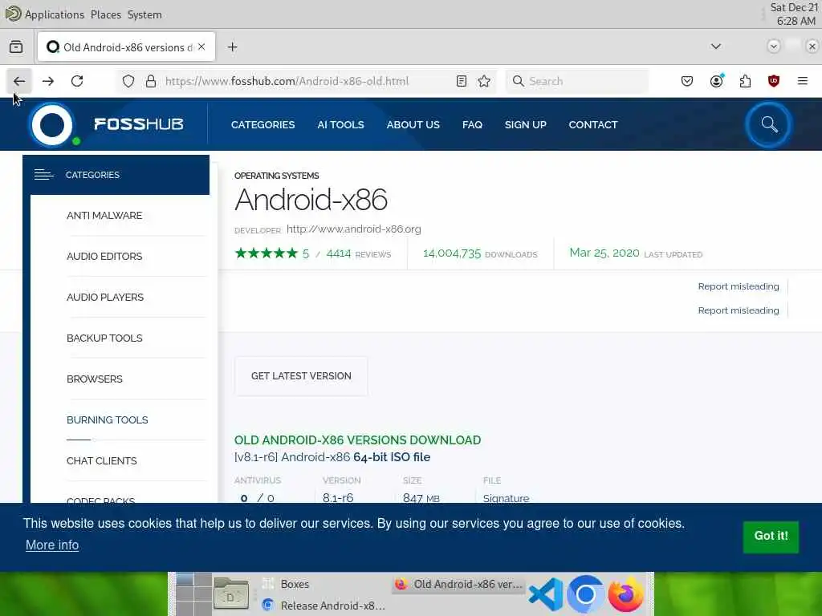Launch Firefox from the taskbar
Screen dimensions: 822x616
tap(626, 594)
